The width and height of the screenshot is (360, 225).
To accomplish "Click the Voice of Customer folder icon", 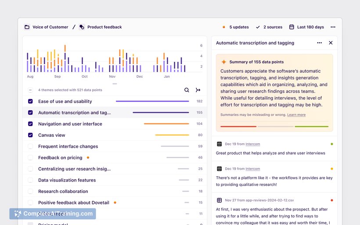I will click(x=27, y=27).
